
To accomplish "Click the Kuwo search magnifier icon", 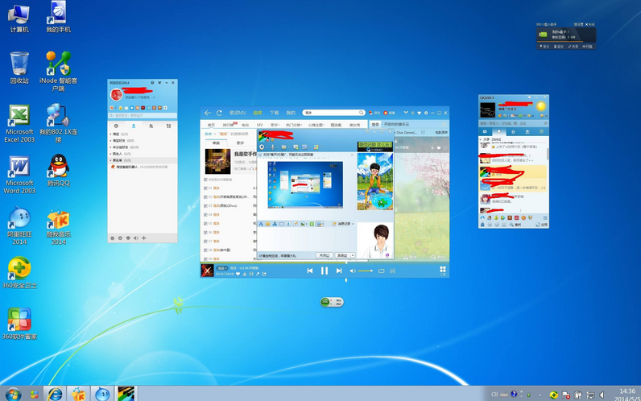I will coord(362,113).
